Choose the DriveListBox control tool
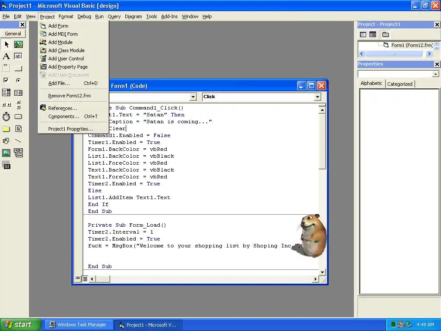 coord(18,116)
